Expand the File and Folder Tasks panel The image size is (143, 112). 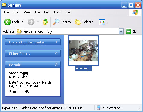click(x=56, y=42)
